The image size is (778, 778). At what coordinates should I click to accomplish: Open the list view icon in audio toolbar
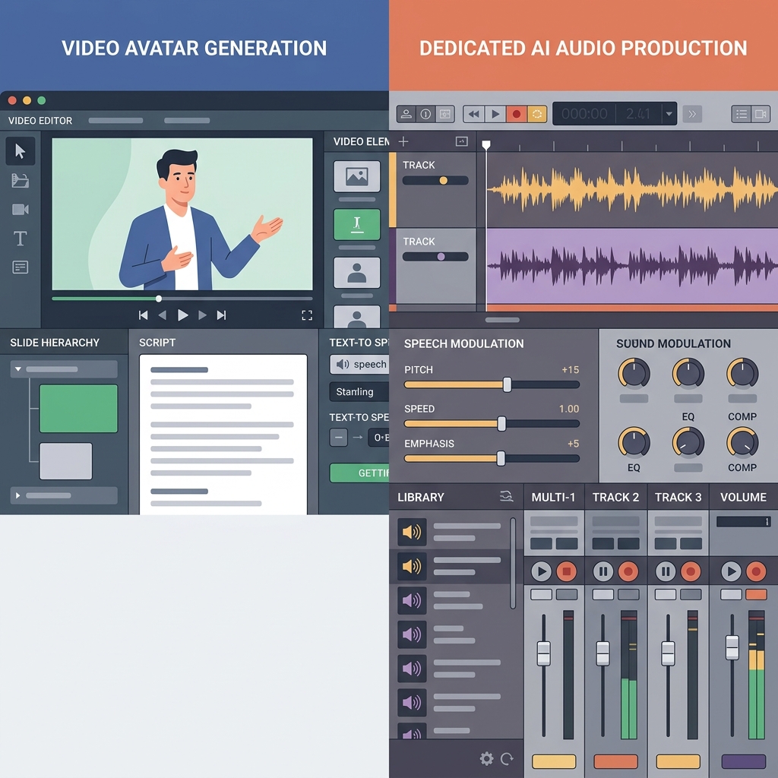742,114
